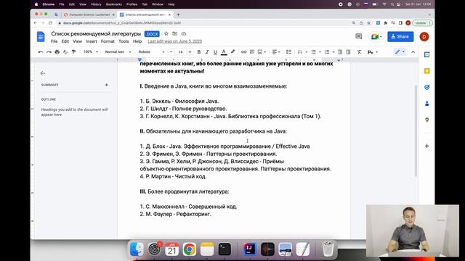Open the Roboto font dropdown

[x=151, y=52]
